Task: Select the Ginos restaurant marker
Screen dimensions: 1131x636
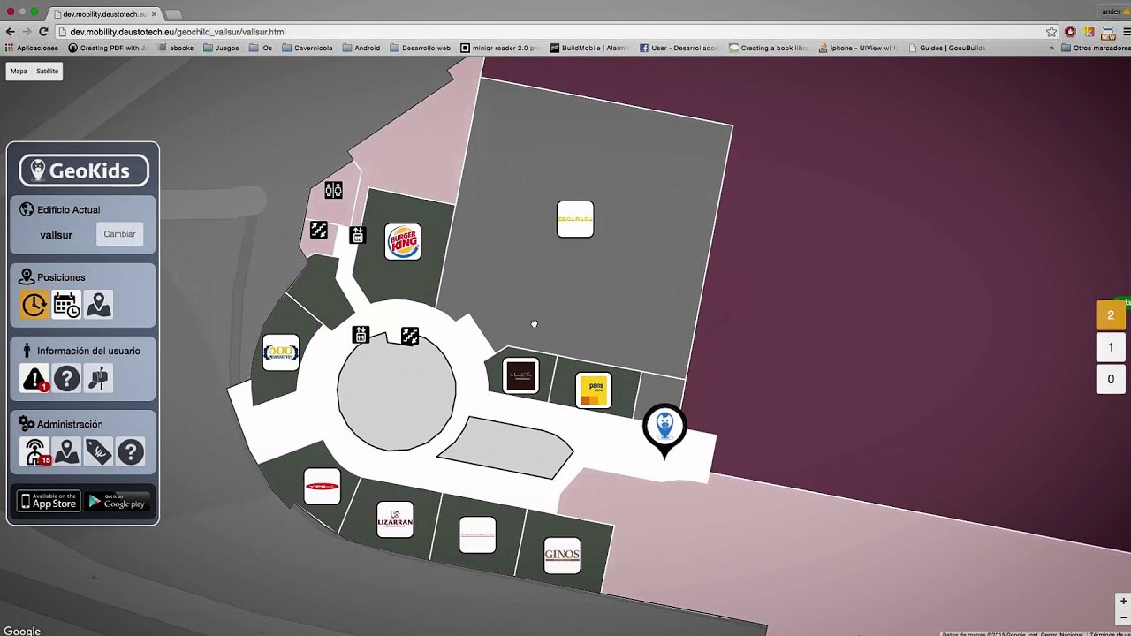Action: click(562, 556)
